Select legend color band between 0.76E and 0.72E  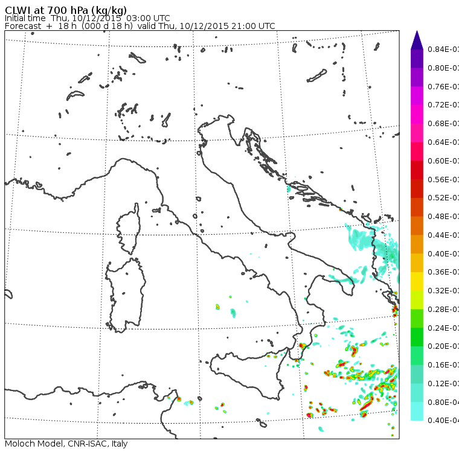click(417, 96)
